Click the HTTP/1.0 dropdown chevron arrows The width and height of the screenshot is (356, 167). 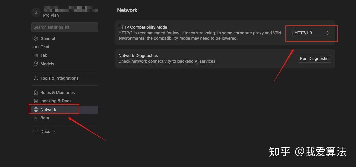tap(327, 33)
